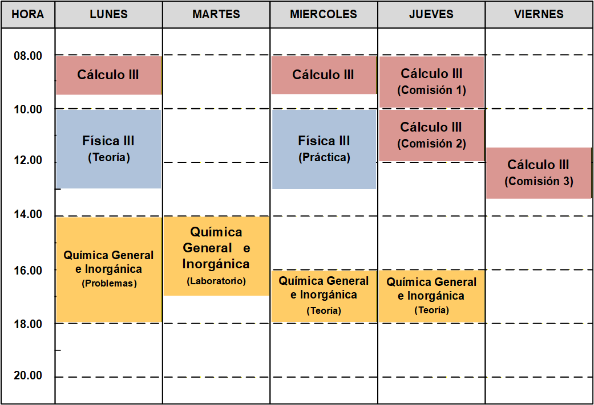Open Cálculo III Comisión 1 block
Screen dimensions: 594x405
[431, 81]
